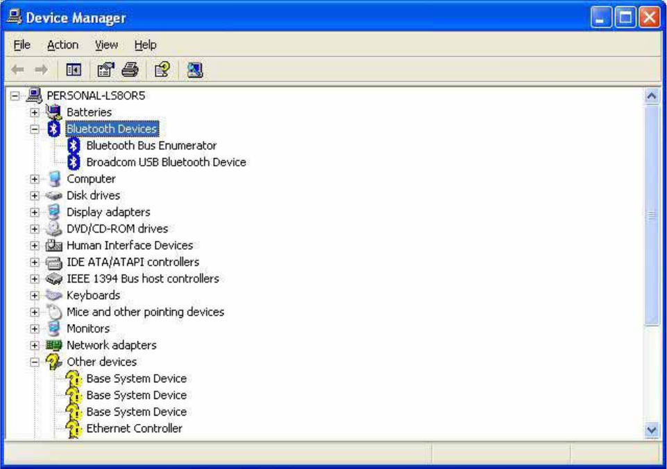Image resolution: width=667 pixels, height=469 pixels.
Task: Click the Forward arrow toolbar icon
Action: click(x=41, y=69)
